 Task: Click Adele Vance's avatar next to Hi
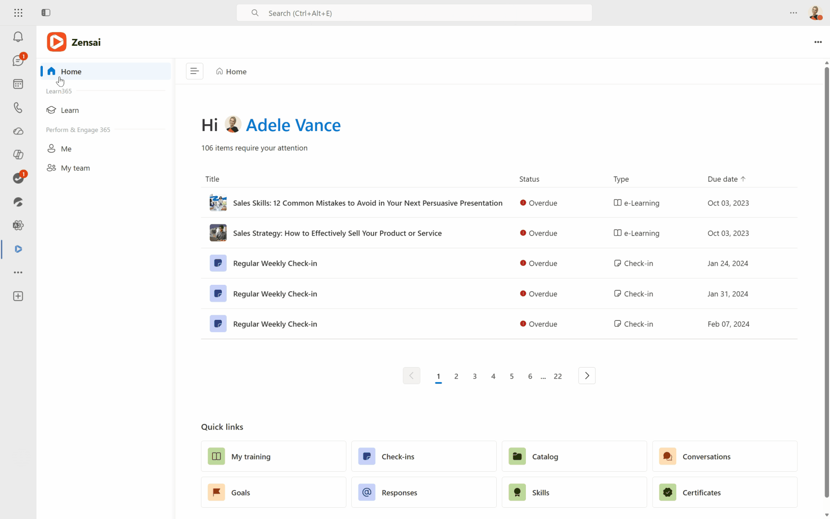pos(233,124)
